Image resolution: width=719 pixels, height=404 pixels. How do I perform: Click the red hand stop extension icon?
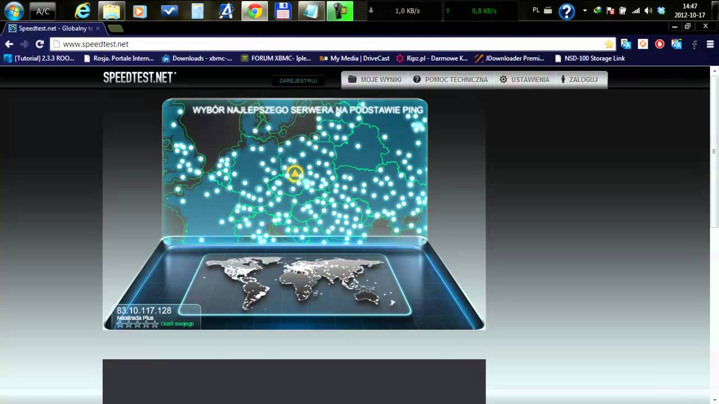tap(659, 44)
